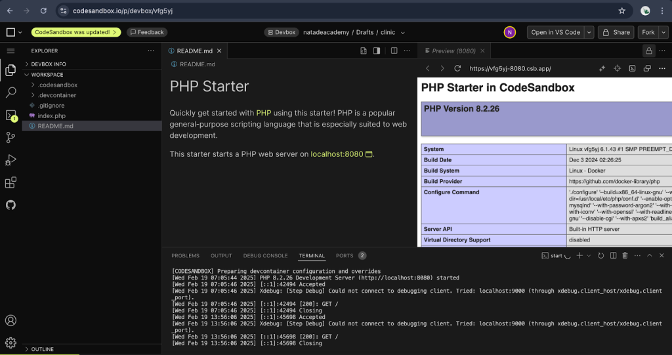672x355 pixels.
Task: Click the Share button
Action: tap(616, 32)
